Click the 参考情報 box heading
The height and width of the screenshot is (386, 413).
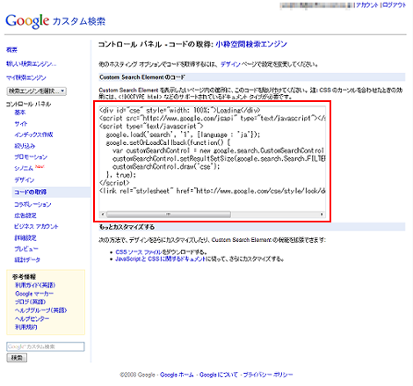tap(24, 277)
